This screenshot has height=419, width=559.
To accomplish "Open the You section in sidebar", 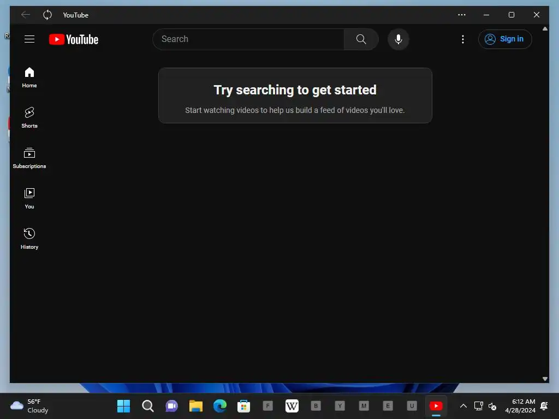I will click(x=29, y=199).
